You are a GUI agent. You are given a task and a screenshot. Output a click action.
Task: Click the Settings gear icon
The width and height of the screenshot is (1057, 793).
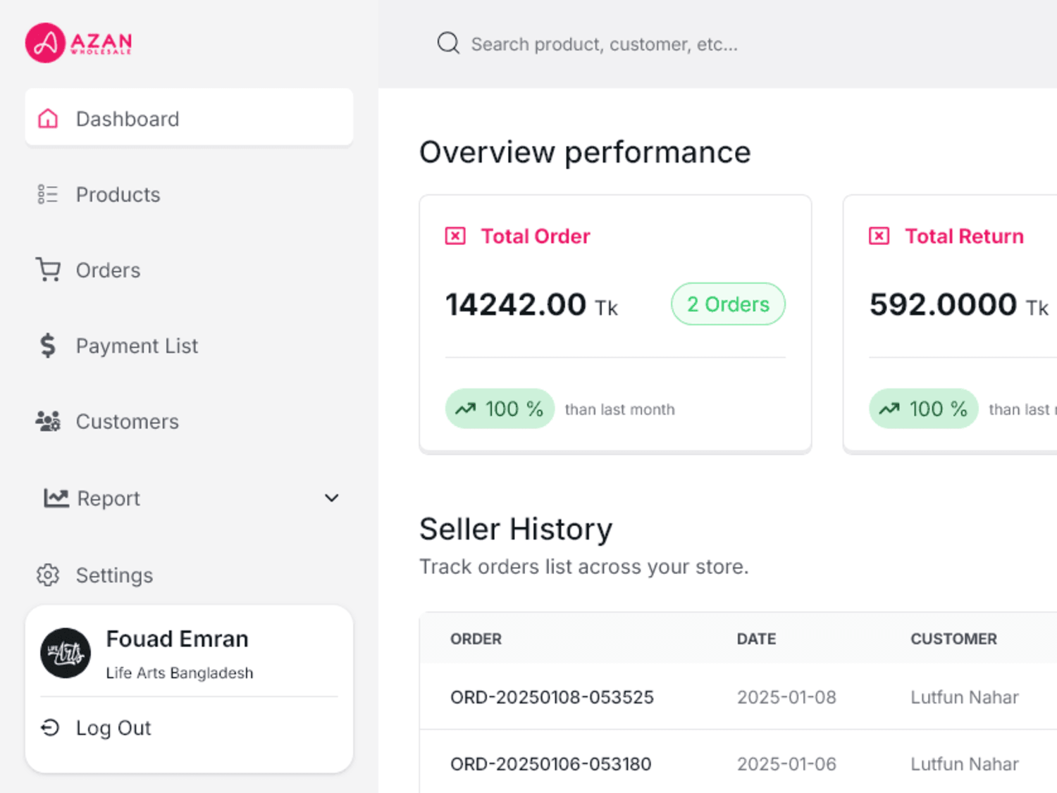pyautogui.click(x=48, y=575)
